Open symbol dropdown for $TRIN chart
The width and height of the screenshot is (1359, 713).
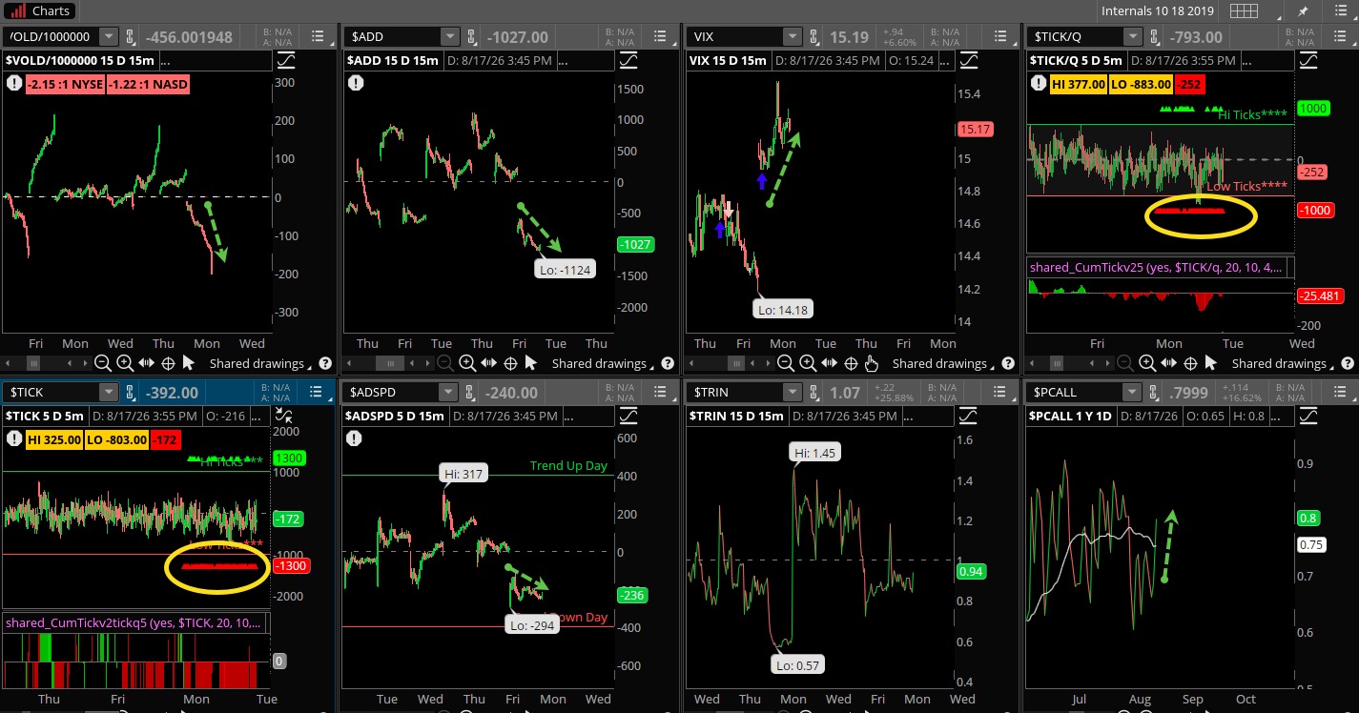coord(791,392)
